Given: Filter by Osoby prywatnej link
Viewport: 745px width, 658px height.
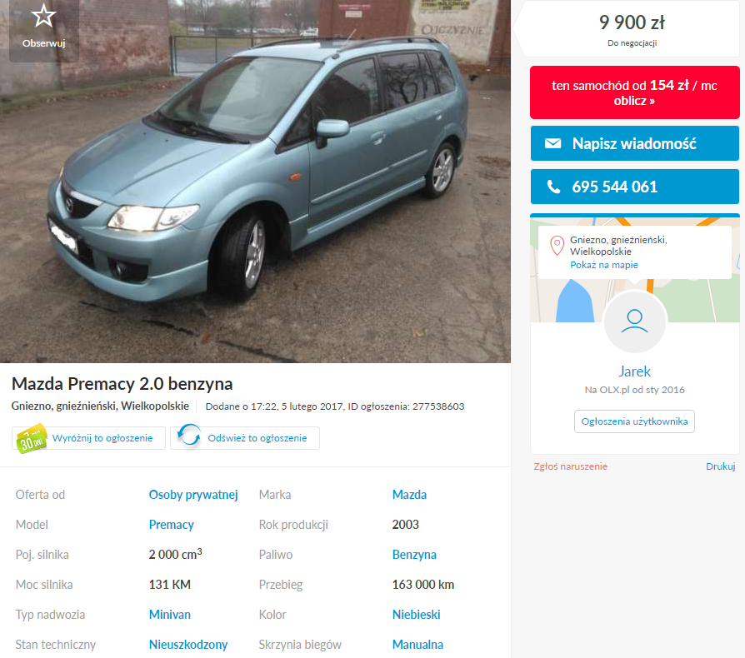Looking at the screenshot, I should tap(193, 495).
